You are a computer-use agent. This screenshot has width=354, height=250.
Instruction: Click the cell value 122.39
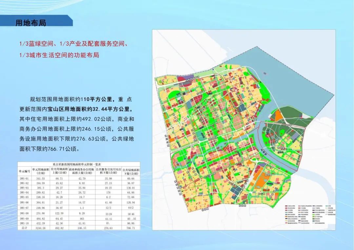click(59, 213)
